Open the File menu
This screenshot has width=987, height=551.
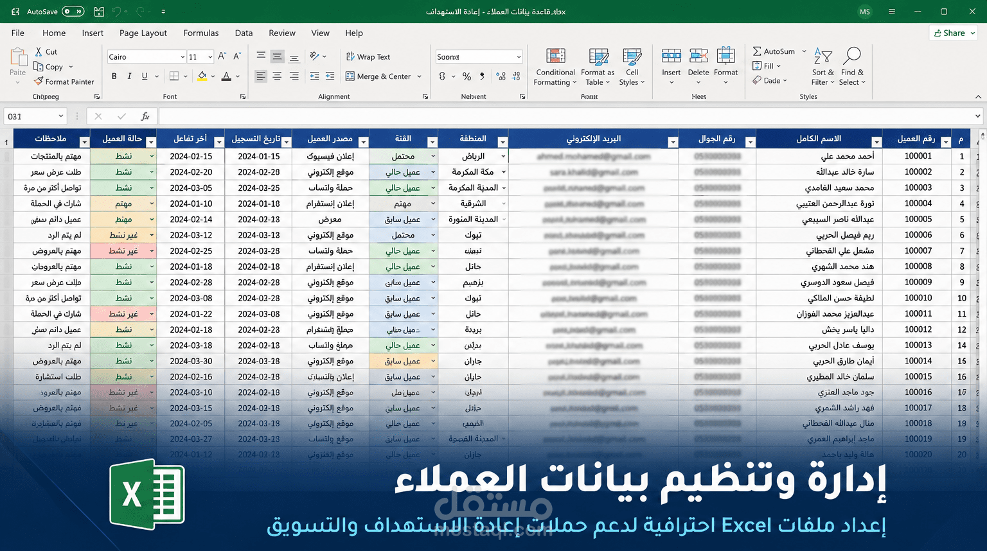tap(18, 33)
